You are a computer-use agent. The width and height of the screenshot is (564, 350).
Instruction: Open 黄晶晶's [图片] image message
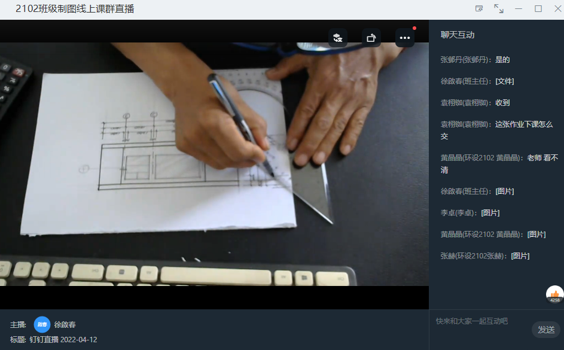536,235
